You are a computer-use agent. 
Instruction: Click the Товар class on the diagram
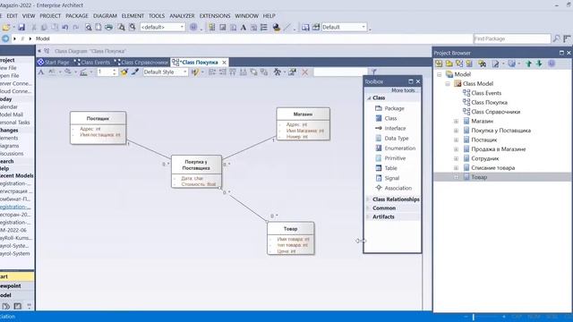click(x=290, y=238)
